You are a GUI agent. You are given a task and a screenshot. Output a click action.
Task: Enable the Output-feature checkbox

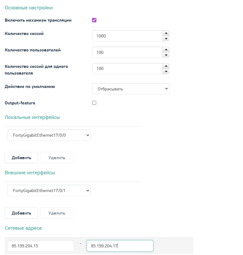(x=94, y=103)
